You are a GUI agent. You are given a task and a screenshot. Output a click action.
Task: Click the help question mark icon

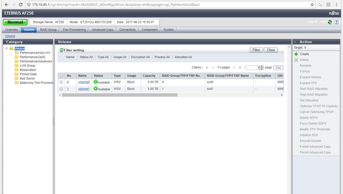(337, 22)
